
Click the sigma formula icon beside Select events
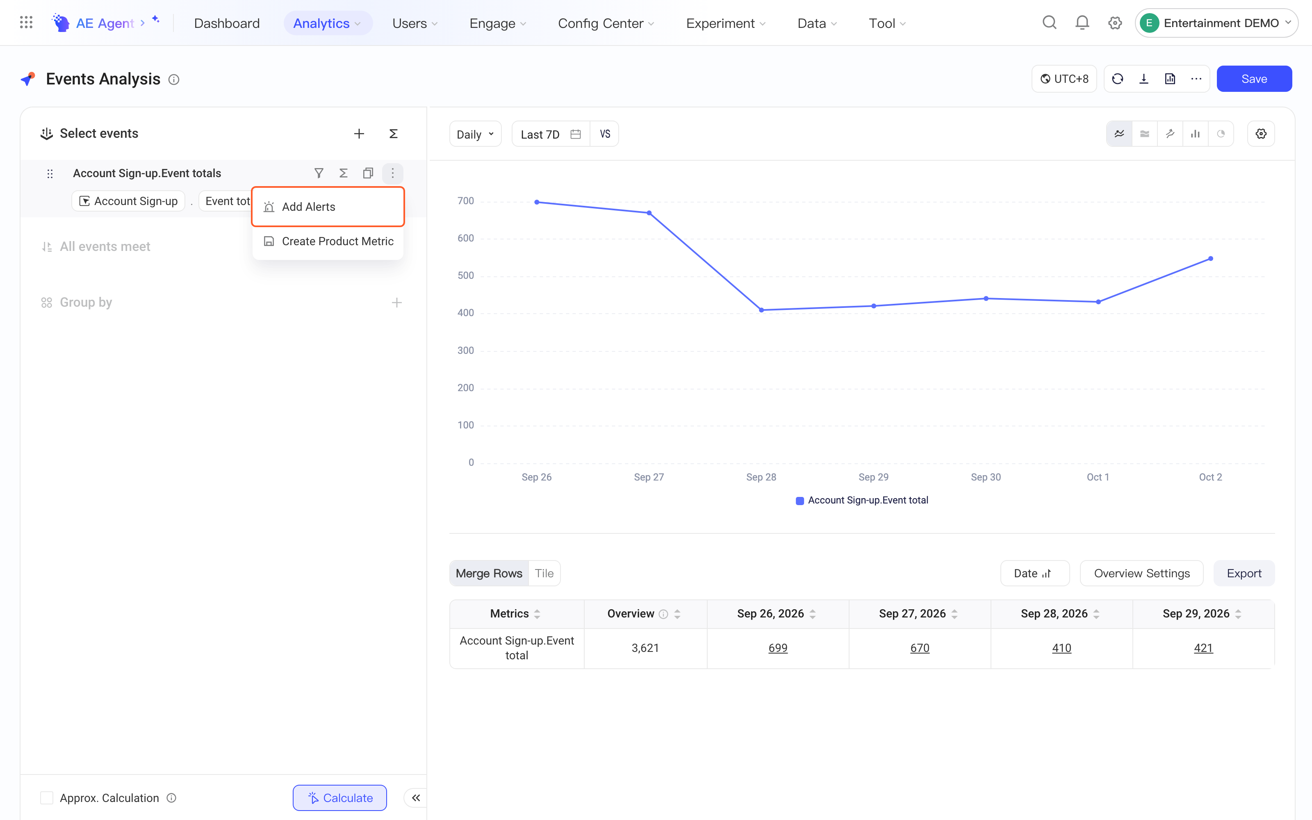394,133
